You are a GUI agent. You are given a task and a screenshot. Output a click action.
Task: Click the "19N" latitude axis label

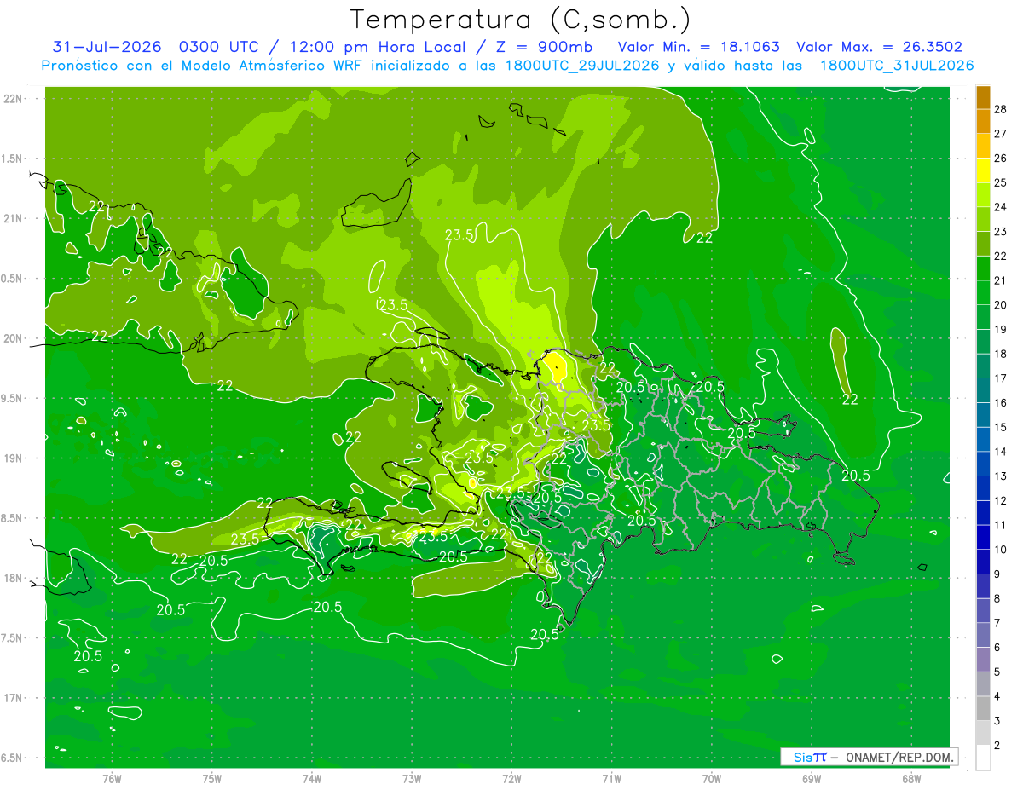[14, 458]
